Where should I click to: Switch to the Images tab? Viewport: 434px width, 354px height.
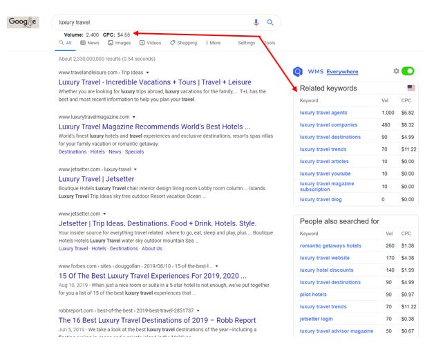coord(119,43)
